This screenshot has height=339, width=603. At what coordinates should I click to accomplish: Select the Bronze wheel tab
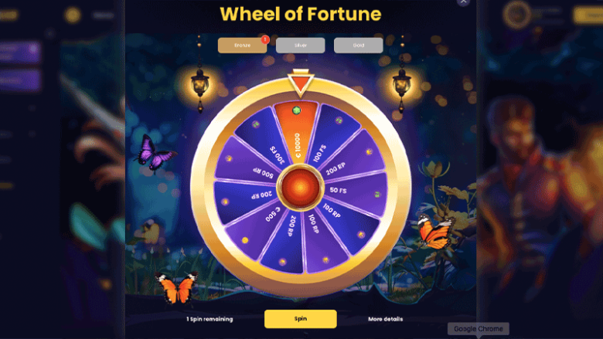coord(242,46)
